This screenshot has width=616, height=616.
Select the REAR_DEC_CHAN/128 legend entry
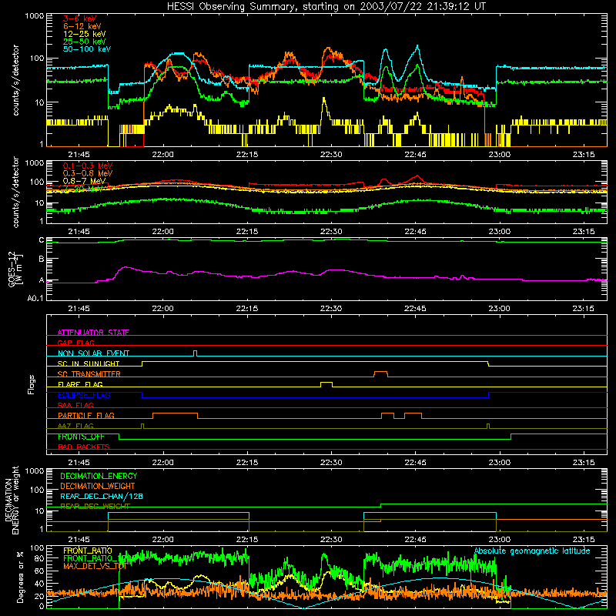(102, 496)
